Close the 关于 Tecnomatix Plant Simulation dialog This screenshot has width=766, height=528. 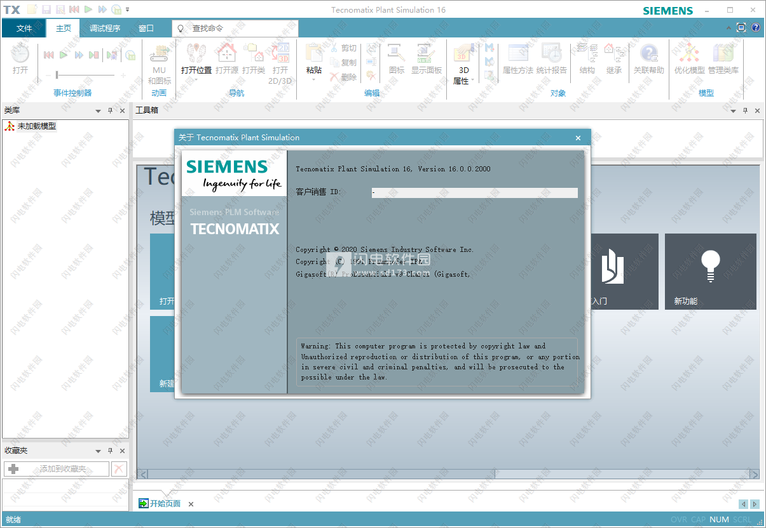(578, 138)
